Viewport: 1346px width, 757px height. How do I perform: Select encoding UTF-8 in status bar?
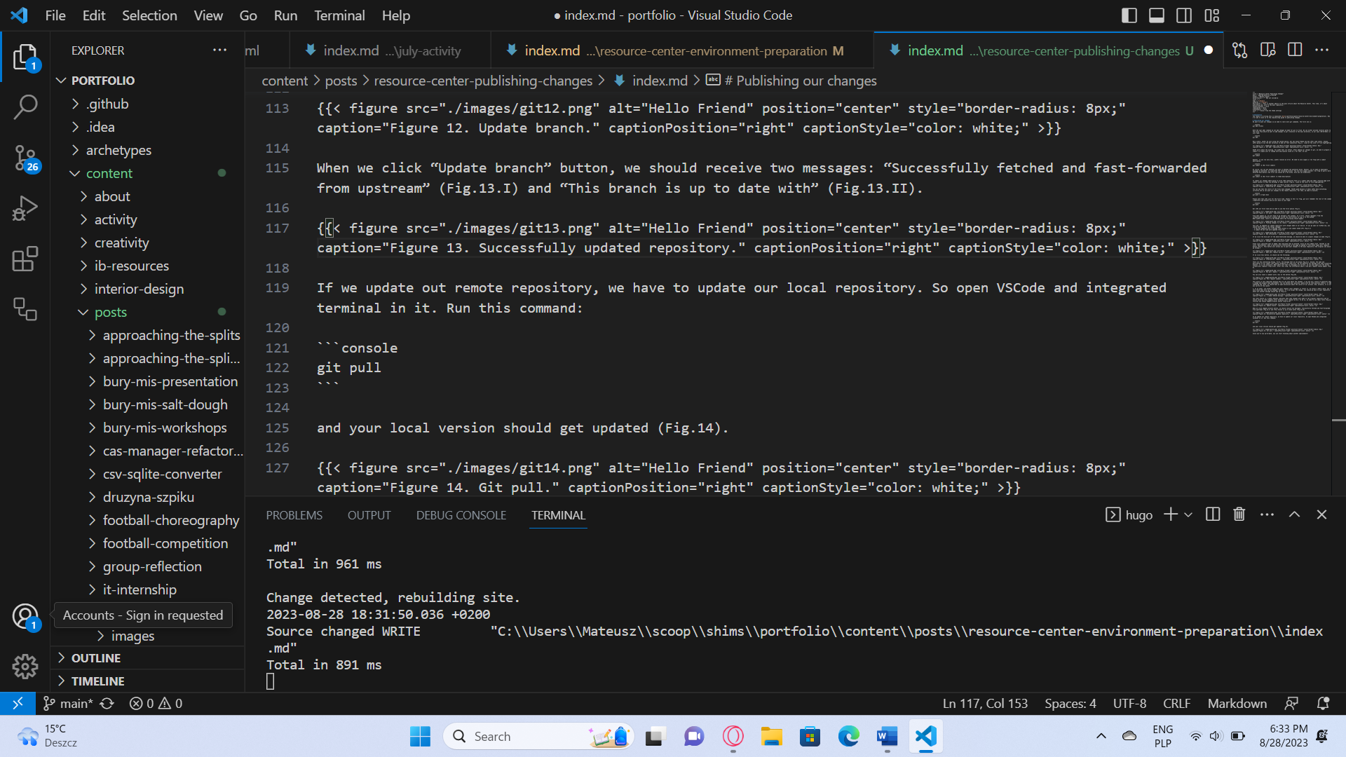click(1129, 703)
